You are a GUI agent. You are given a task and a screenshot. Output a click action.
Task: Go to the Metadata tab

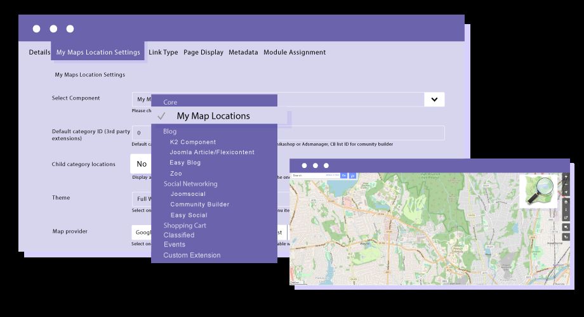(x=243, y=52)
